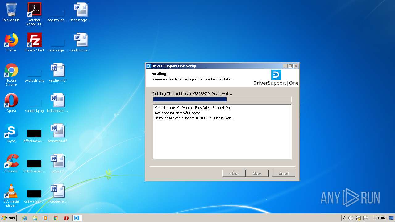Open Windows Explorer from the taskbar
Image resolution: width=395 pixels, height=222 pixels.
pyautogui.click(x=35, y=218)
